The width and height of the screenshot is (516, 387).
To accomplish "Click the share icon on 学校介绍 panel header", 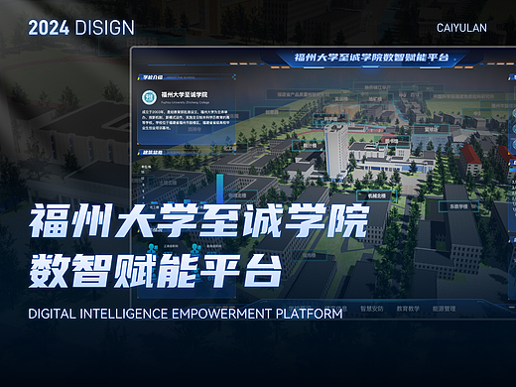I will (x=234, y=77).
